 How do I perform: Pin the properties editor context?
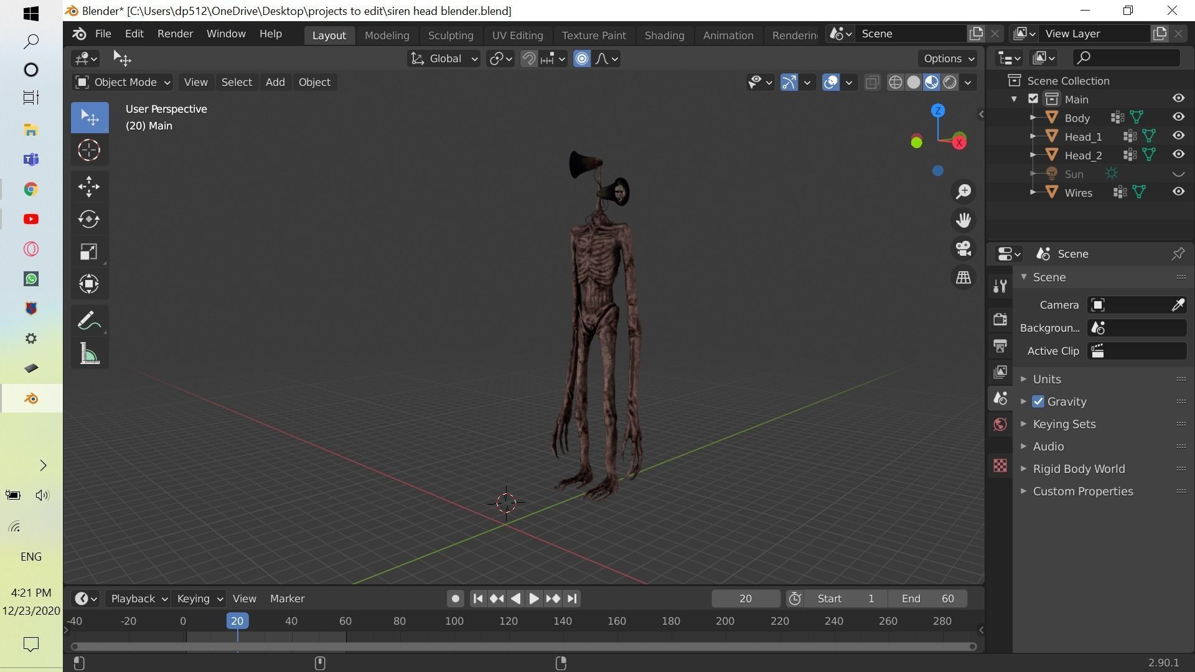(1178, 254)
